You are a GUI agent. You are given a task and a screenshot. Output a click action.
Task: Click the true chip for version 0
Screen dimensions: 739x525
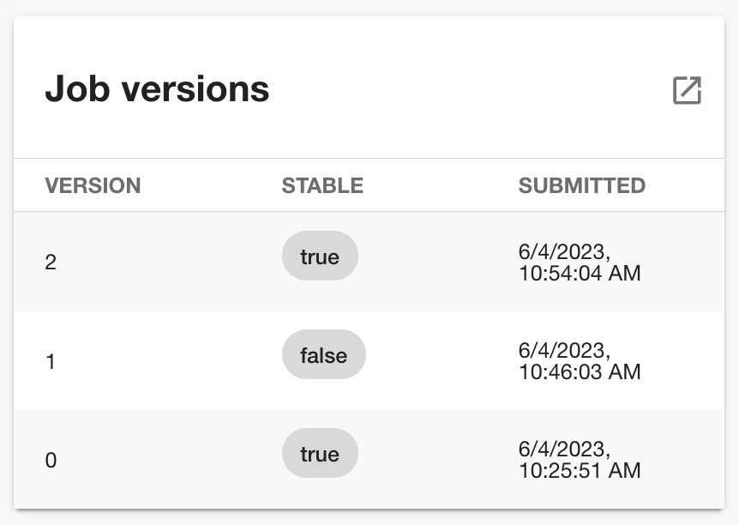[320, 453]
